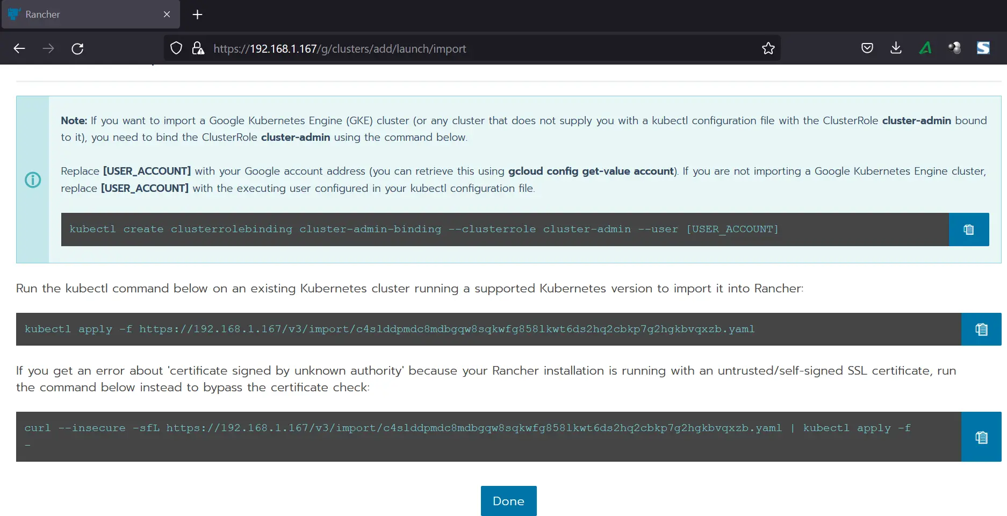Open the downloads panel
The image size is (1007, 516).
[896, 48]
